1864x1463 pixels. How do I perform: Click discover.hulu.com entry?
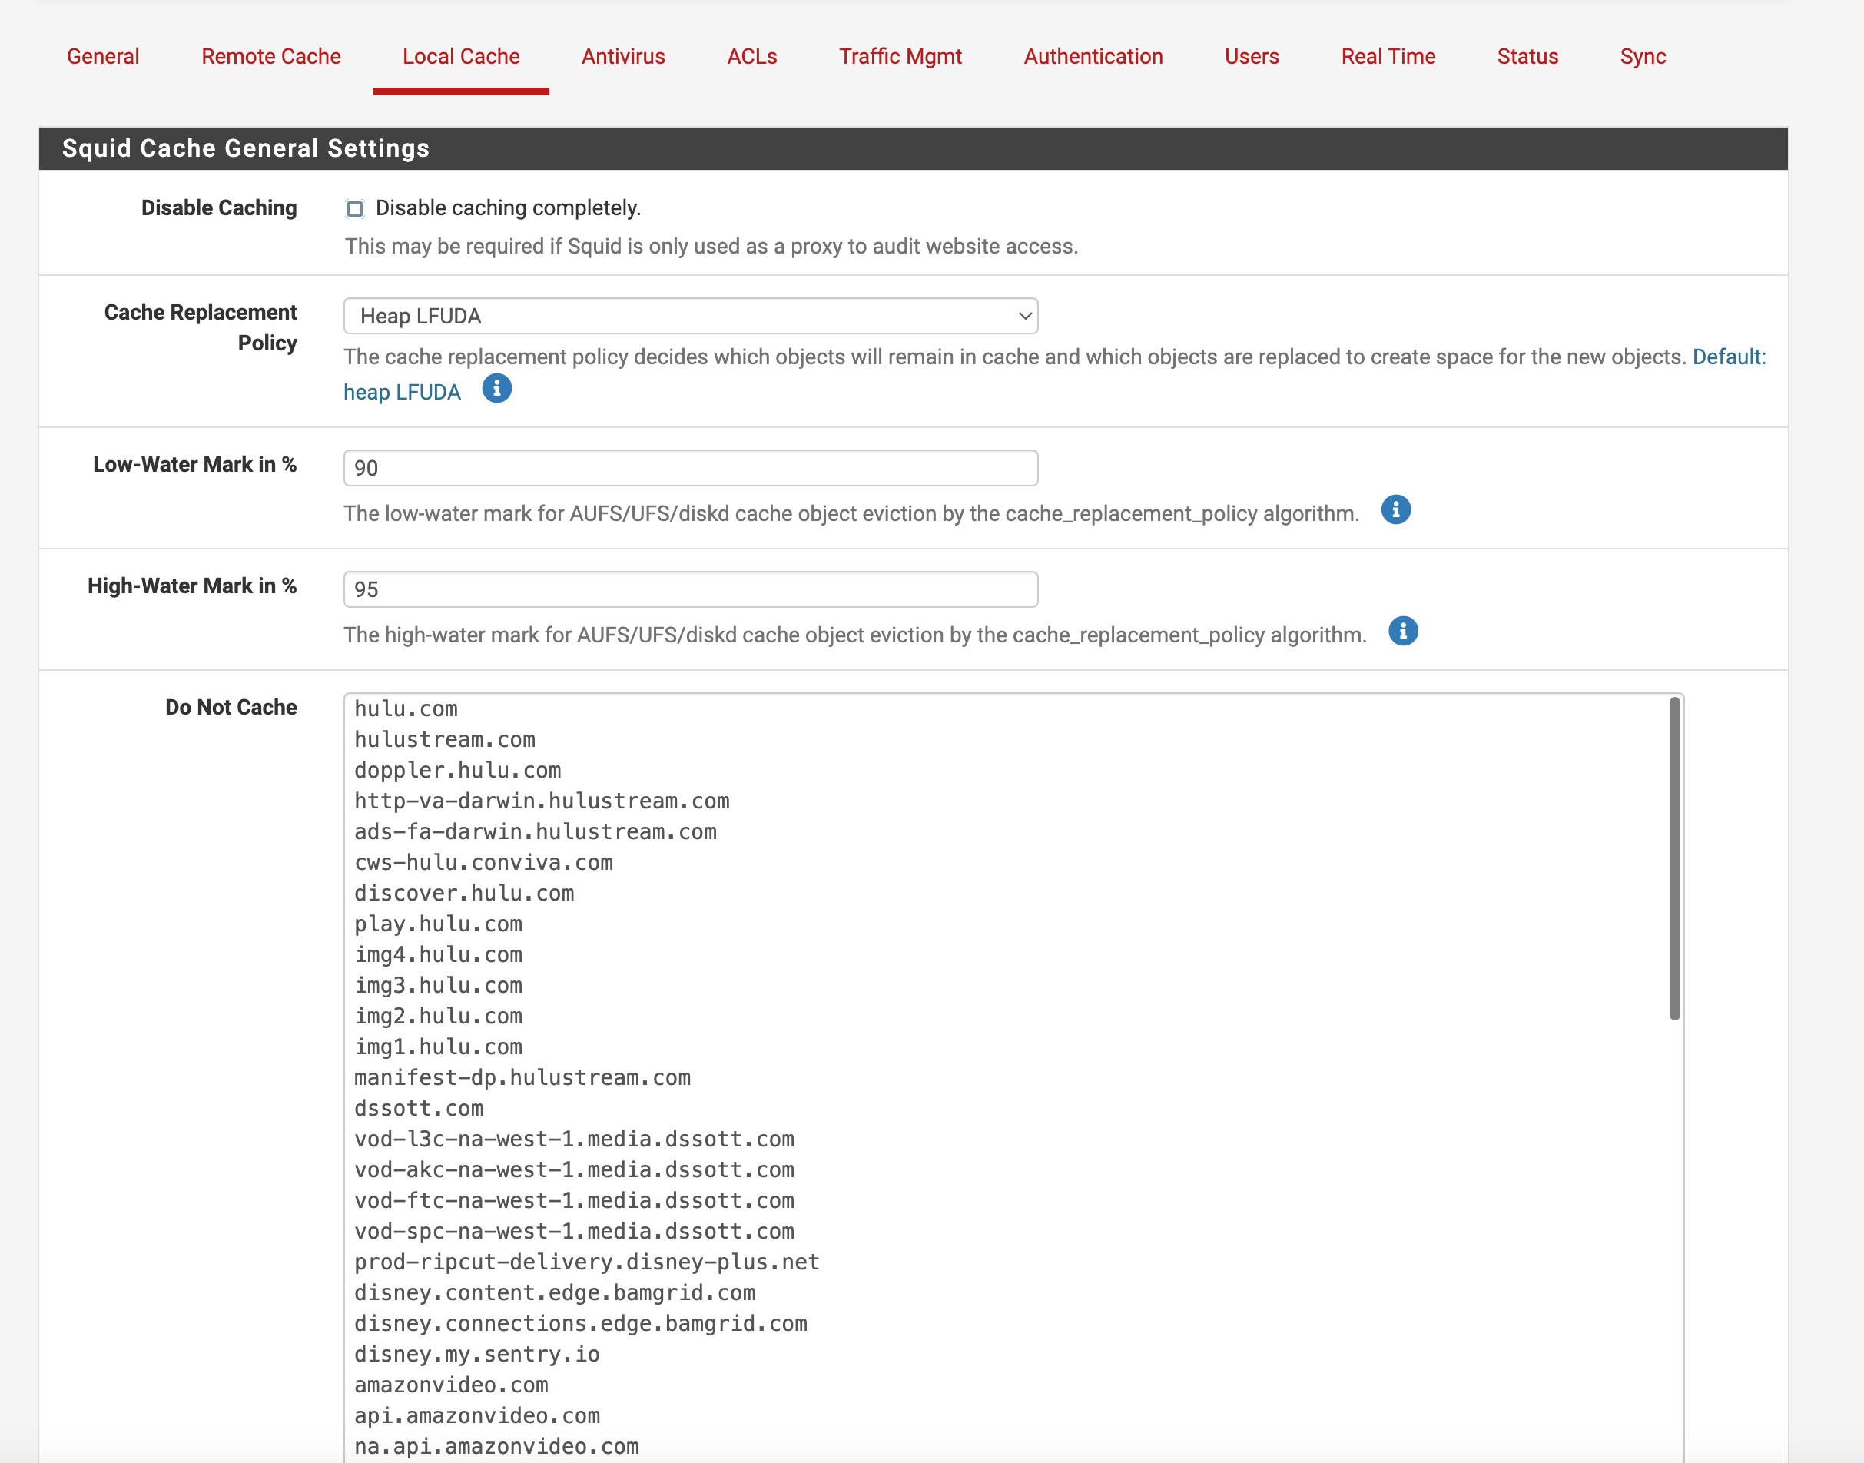pyautogui.click(x=464, y=894)
